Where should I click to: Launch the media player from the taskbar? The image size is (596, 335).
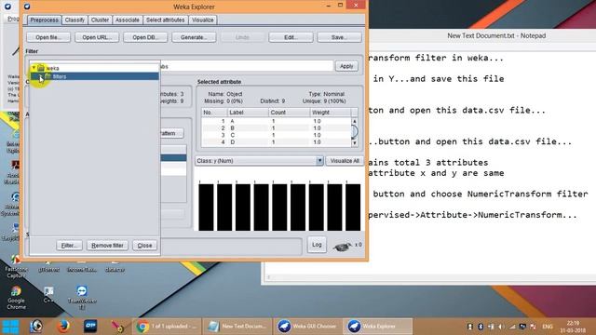pos(36,327)
